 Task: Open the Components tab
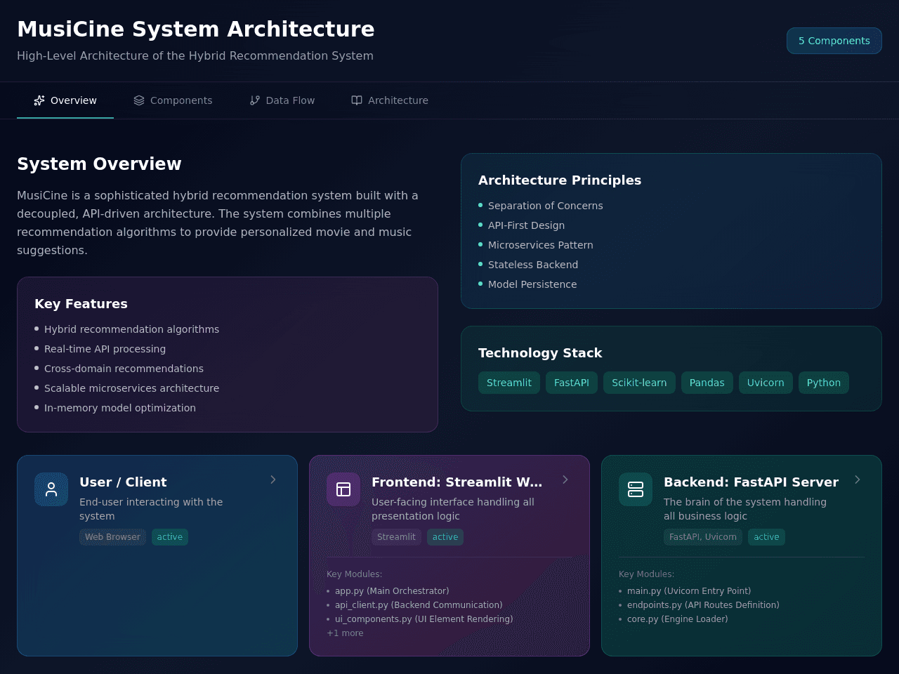click(x=173, y=100)
